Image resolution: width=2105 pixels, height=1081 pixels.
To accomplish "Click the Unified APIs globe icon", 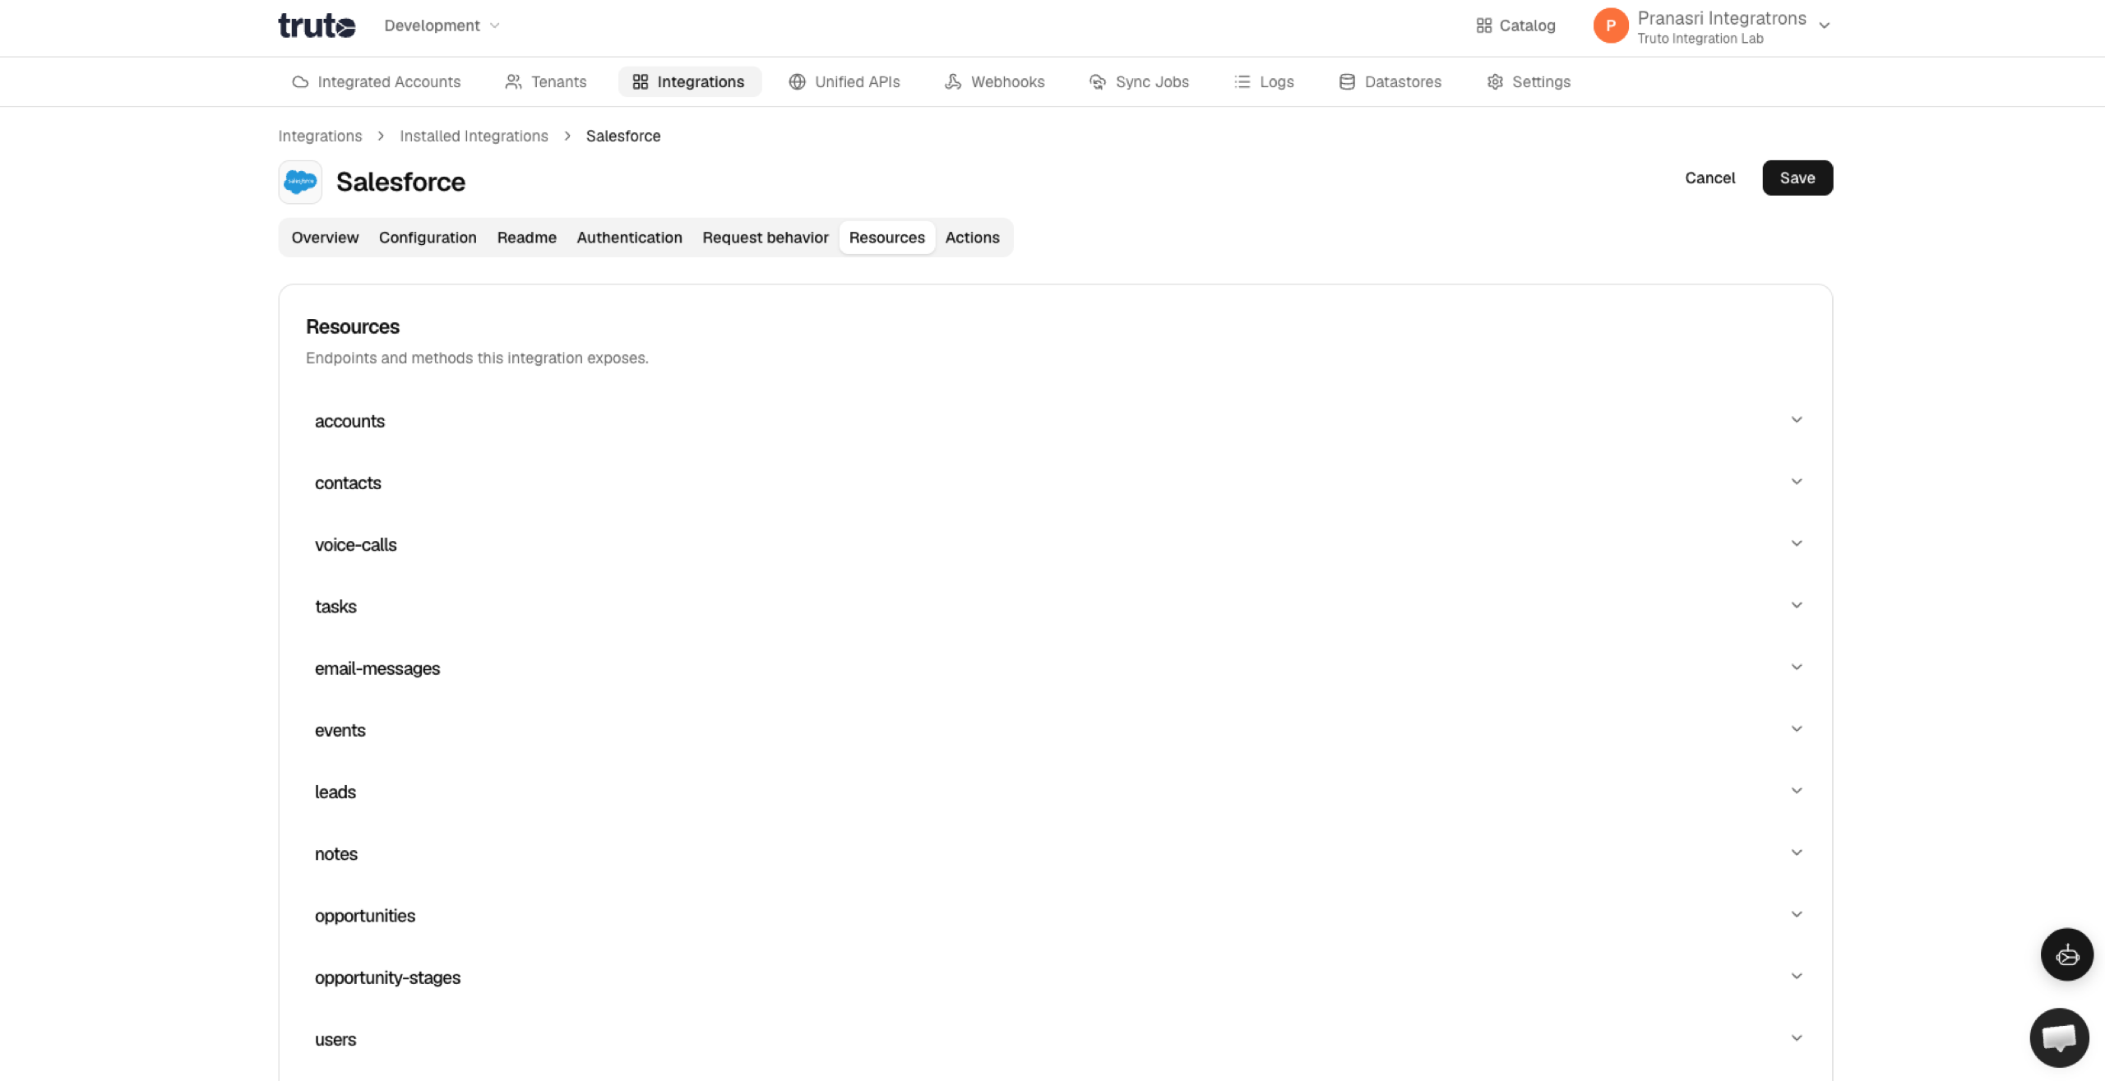I will point(797,81).
